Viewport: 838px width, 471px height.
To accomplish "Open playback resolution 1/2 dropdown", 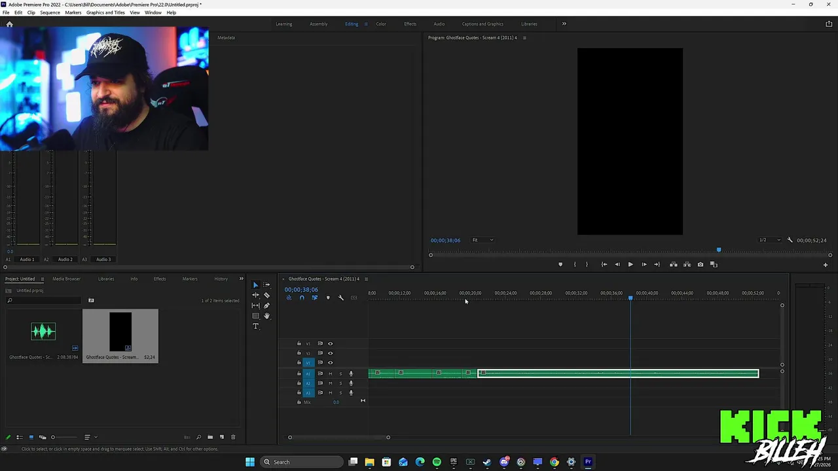I will click(x=769, y=240).
